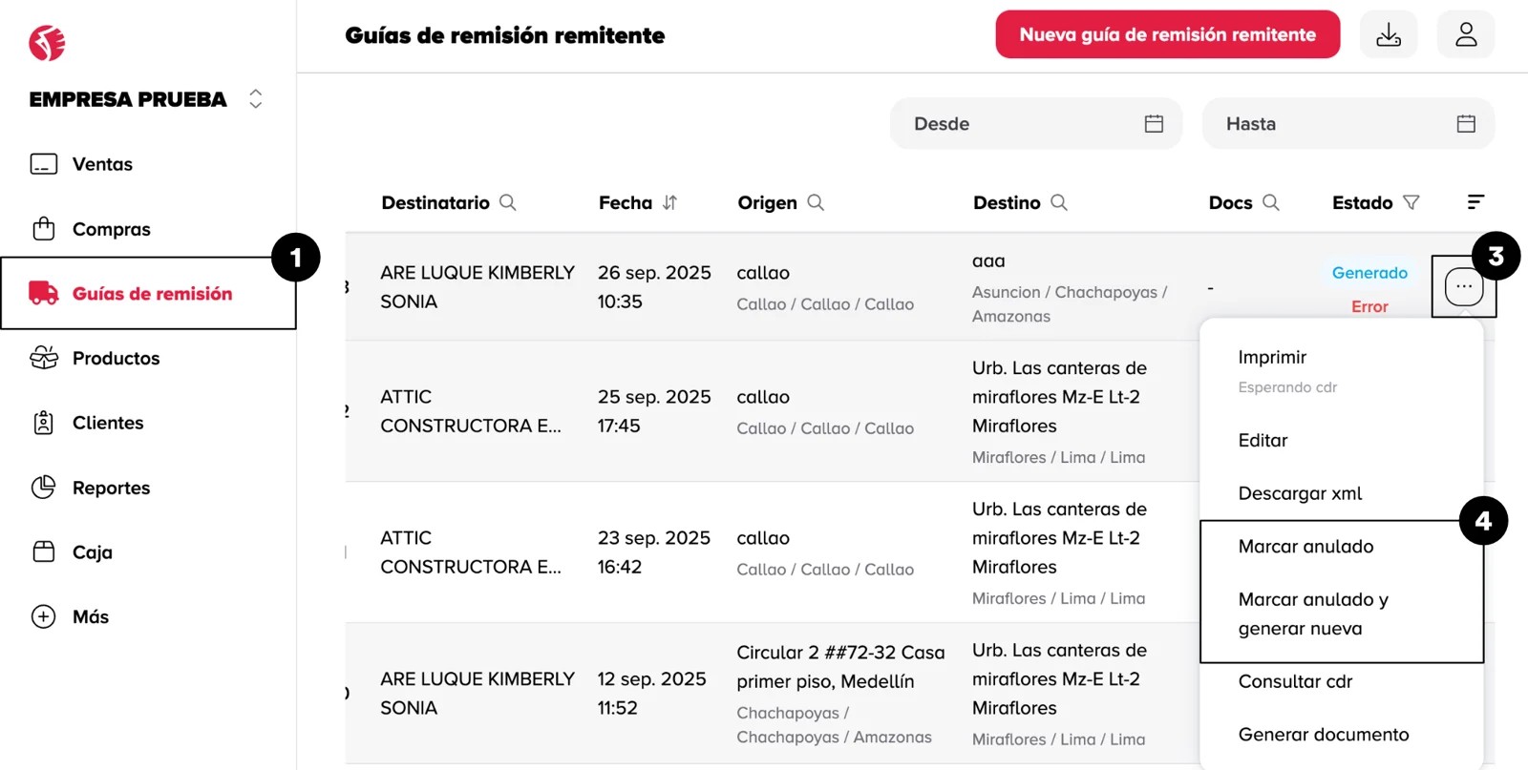Open column settings lines icon
Screen dimensions: 1528x770
pyautogui.click(x=1475, y=202)
